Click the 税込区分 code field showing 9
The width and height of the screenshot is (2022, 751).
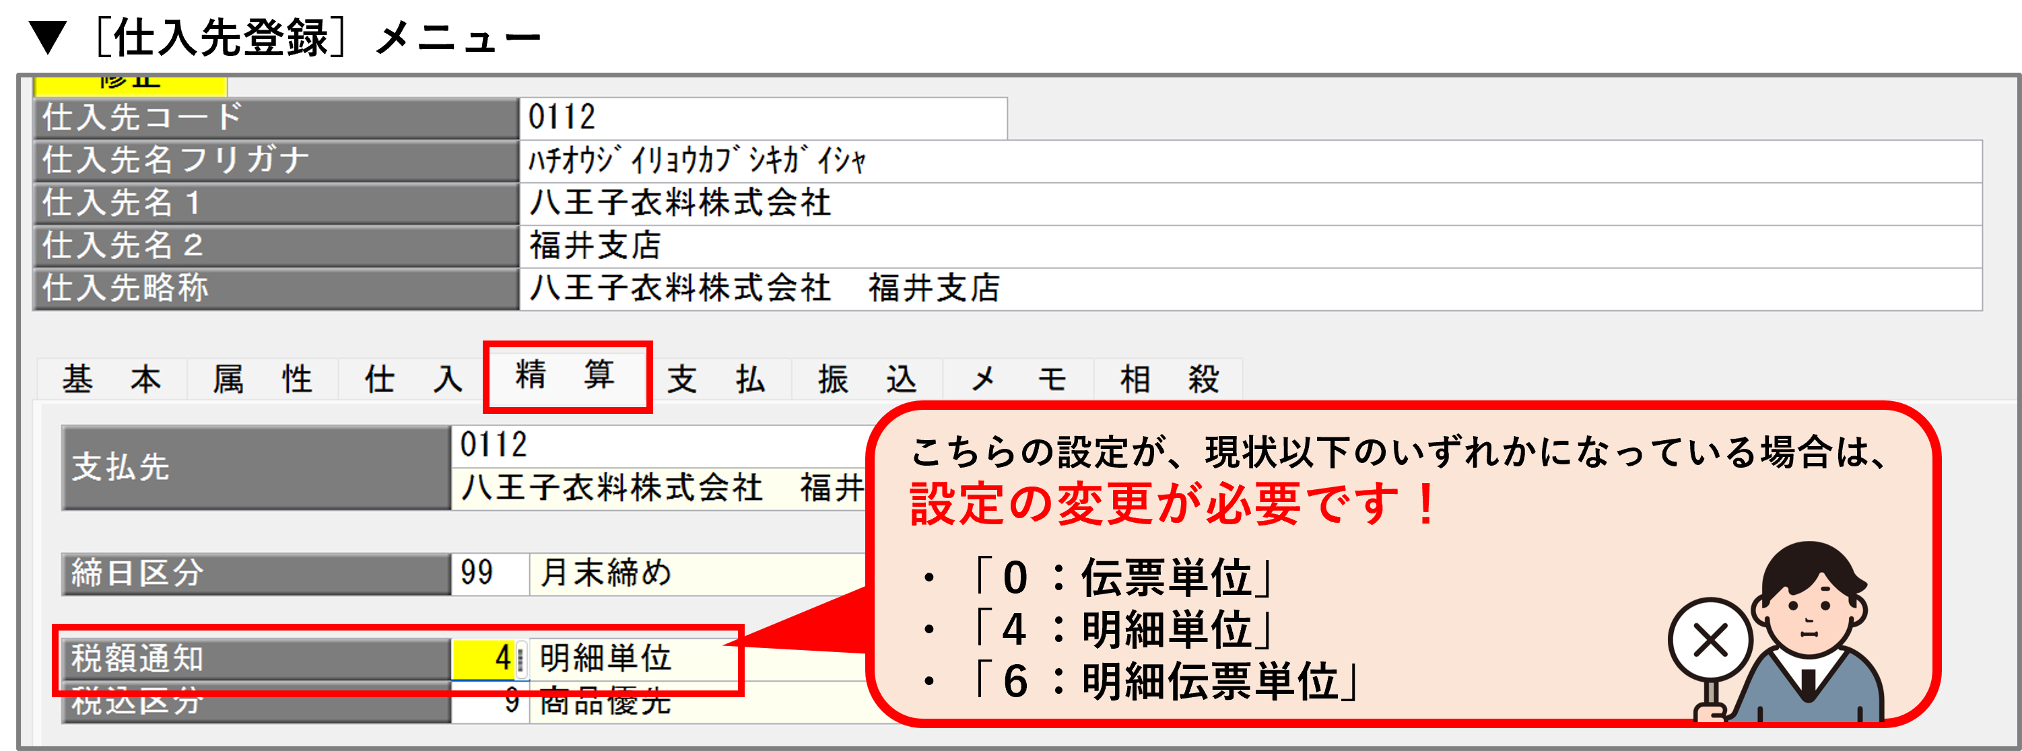point(490,703)
